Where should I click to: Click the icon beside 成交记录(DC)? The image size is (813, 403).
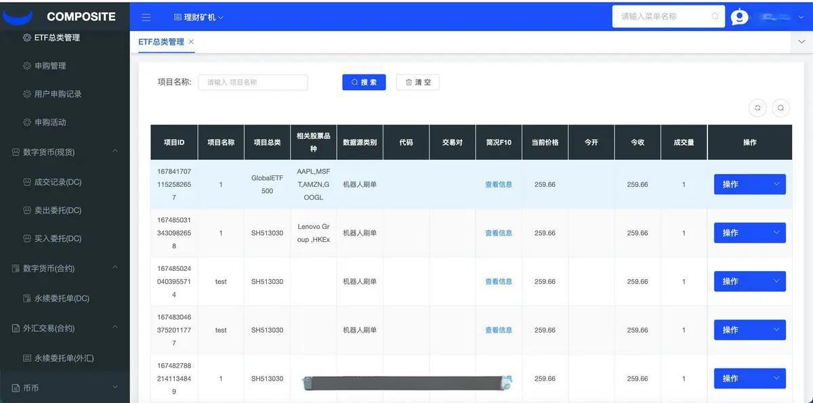(27, 182)
